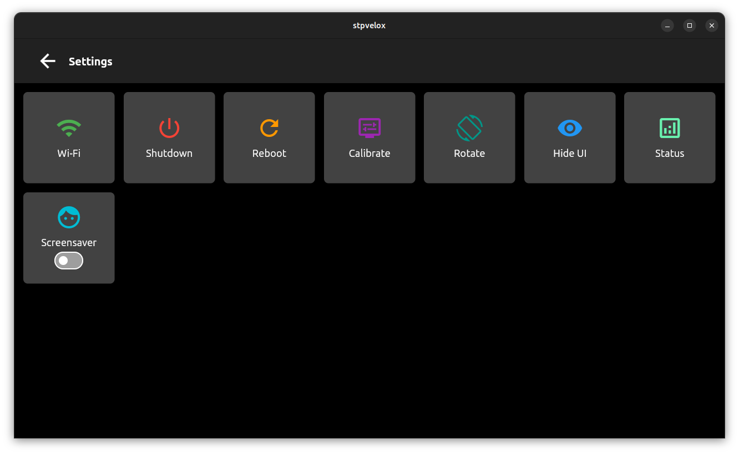The height and width of the screenshot is (454, 739).
Task: Click the blue Hide UI eye icon
Action: [570, 127]
